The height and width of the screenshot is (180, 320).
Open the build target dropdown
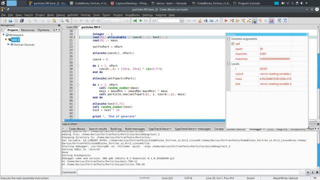tap(121, 21)
